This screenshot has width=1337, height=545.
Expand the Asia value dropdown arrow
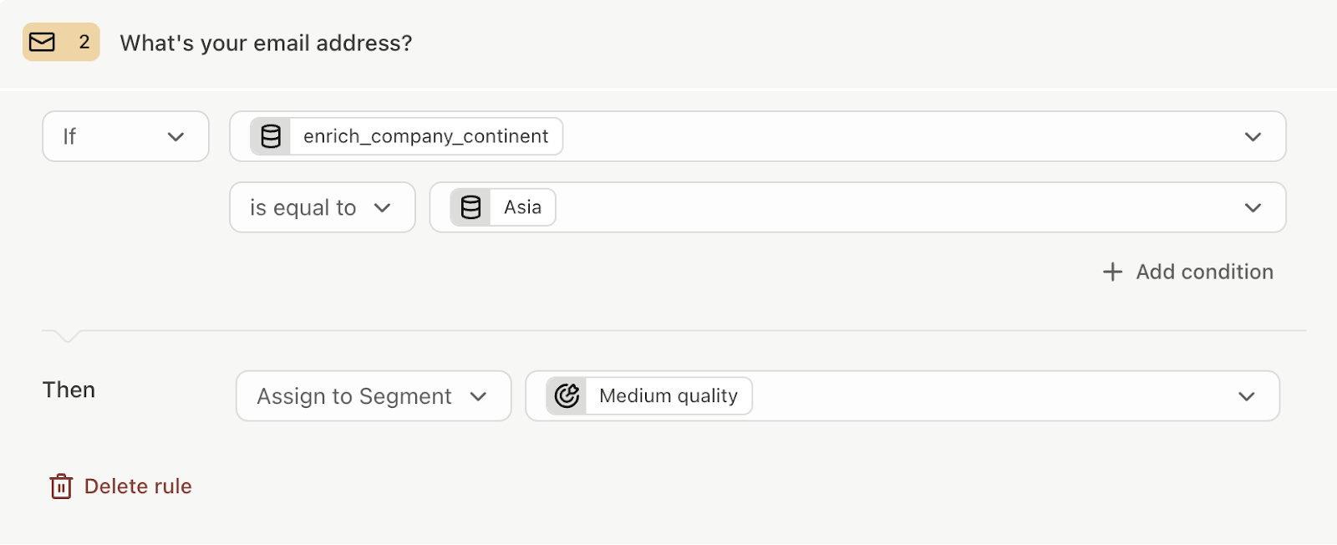click(1253, 207)
